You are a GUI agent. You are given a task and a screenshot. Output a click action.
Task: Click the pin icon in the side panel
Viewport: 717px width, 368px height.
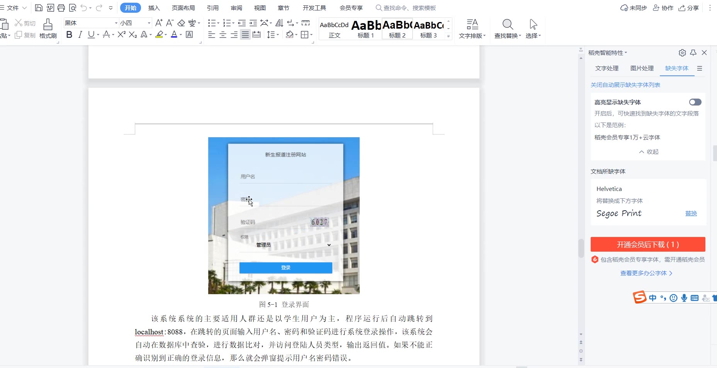(x=693, y=53)
